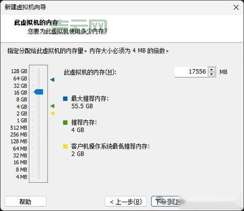
Task: Click the 16 MB slider label
Action: pos(21,162)
